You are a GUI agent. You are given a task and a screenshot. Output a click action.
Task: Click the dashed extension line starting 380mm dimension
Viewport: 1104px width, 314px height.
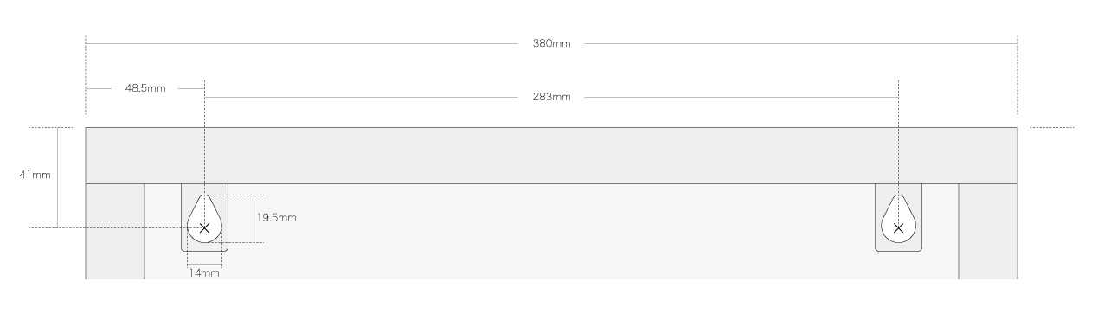point(86,75)
